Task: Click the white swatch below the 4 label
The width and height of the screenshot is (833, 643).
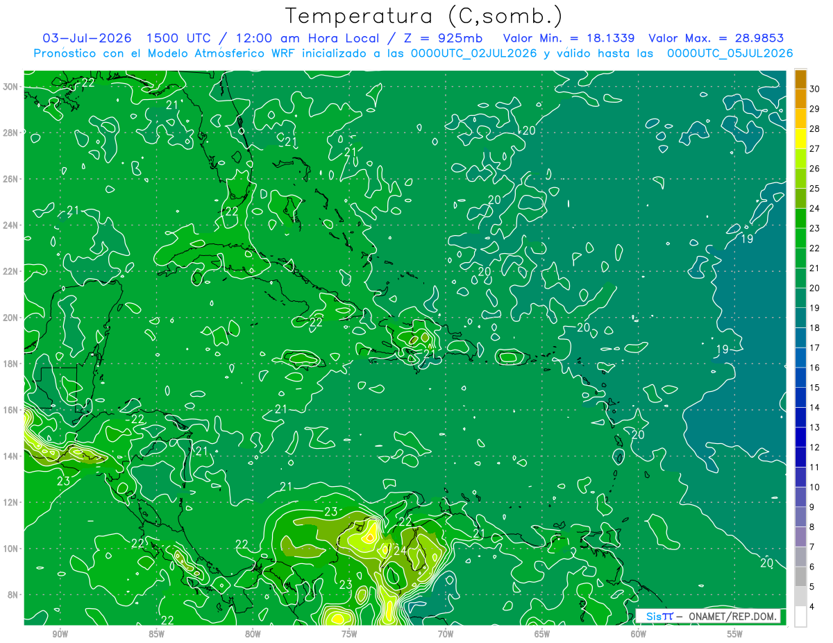Action: pyautogui.click(x=800, y=617)
